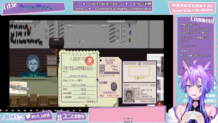Click the アルストツカ title on entry permit
218x123 pixels.
pos(79,55)
